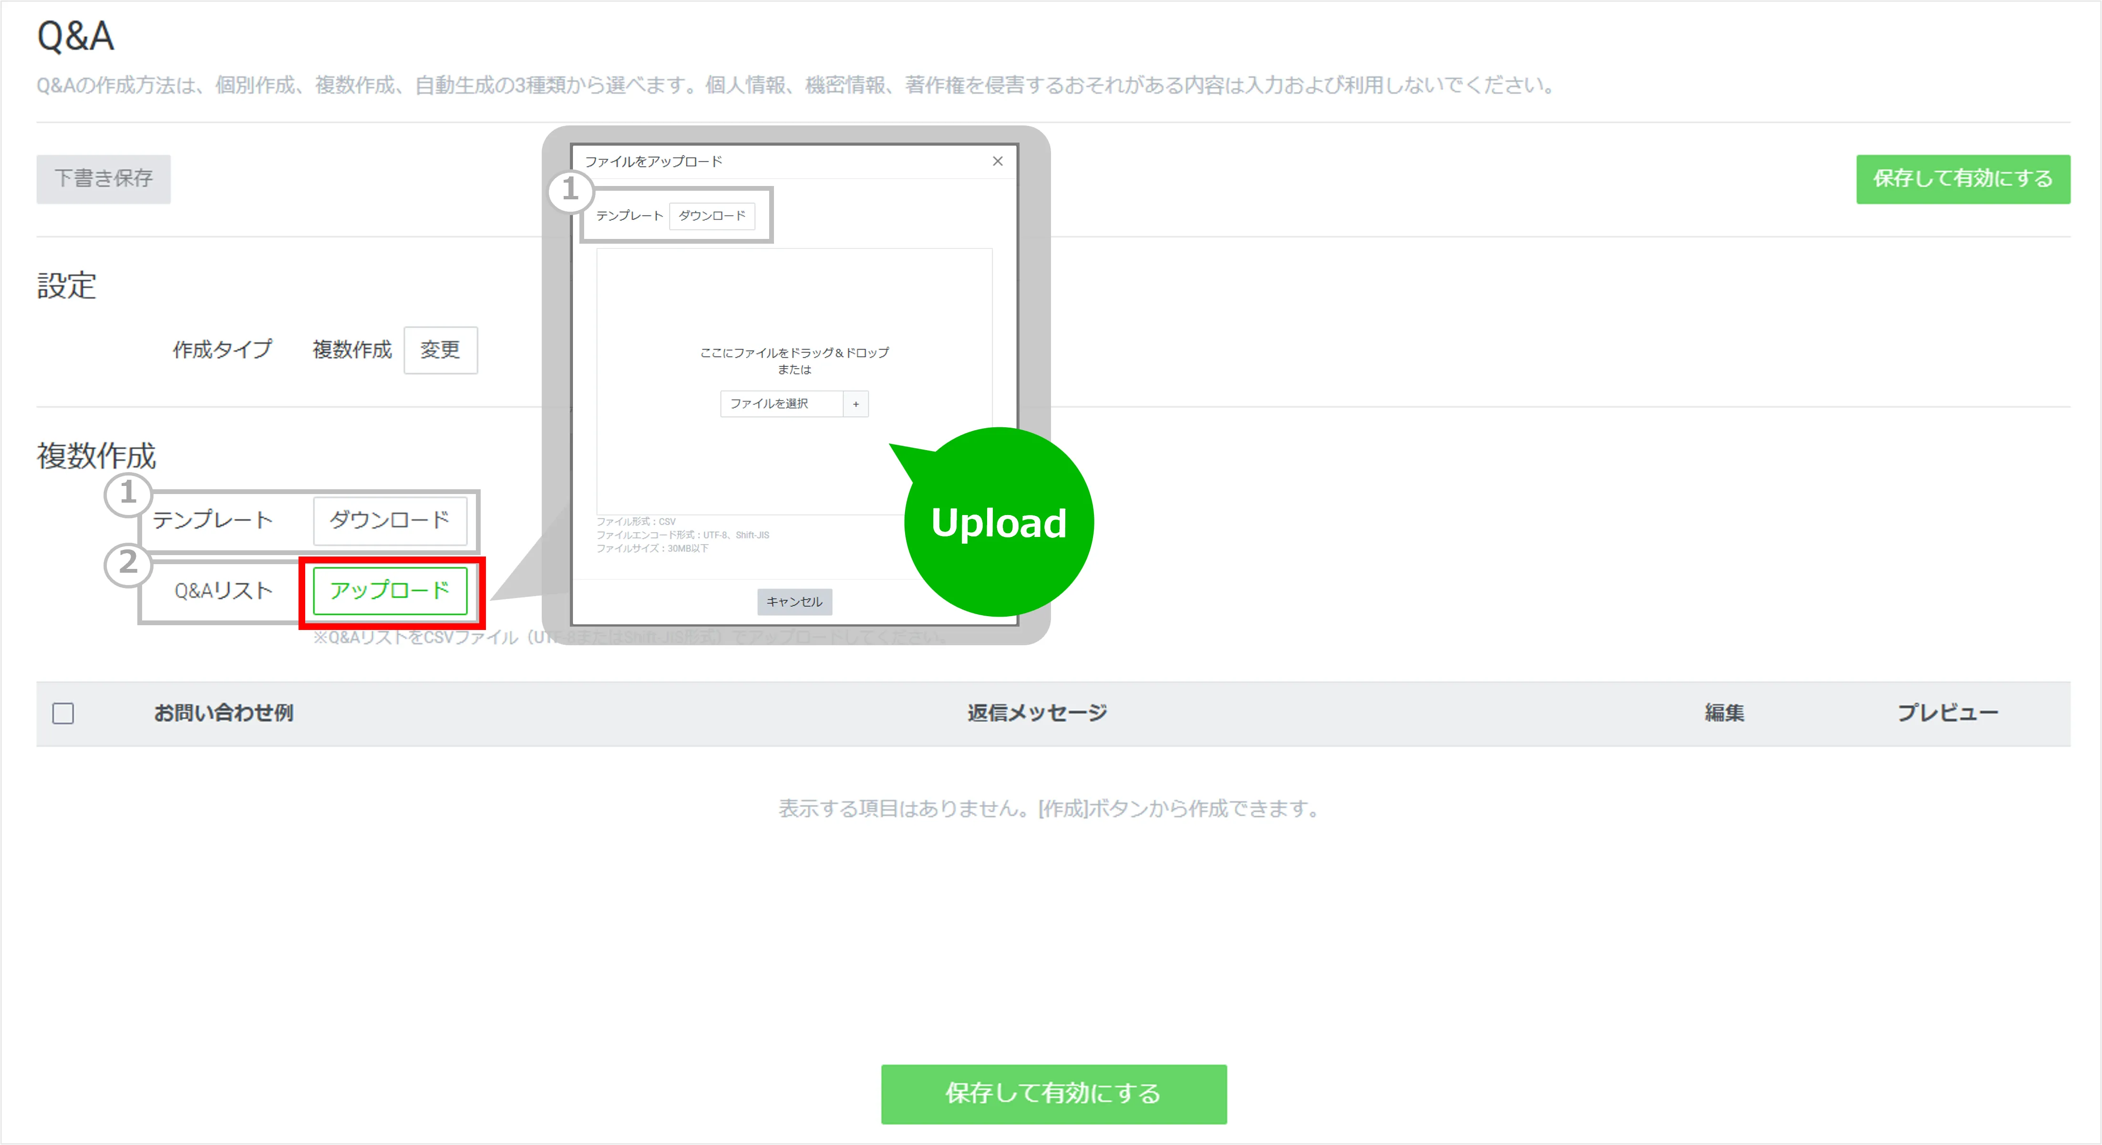Click the お問い合わせ例 column header

tap(223, 713)
